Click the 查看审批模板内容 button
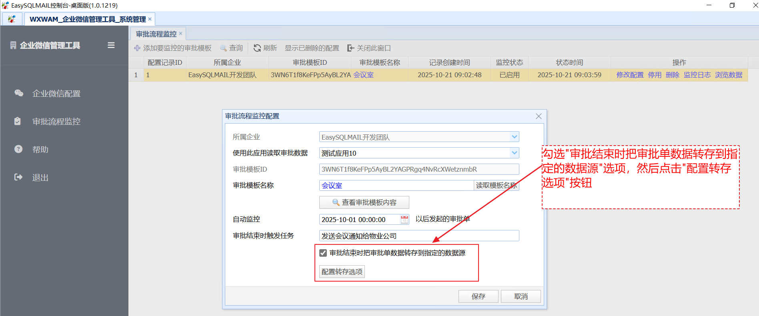The width and height of the screenshot is (759, 316). [364, 202]
